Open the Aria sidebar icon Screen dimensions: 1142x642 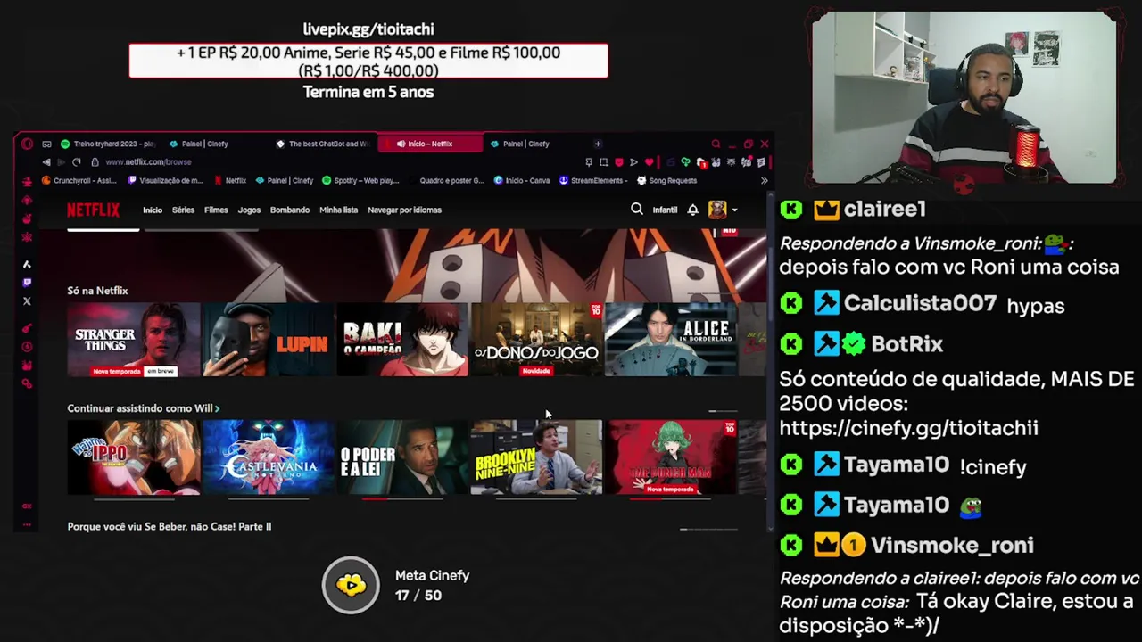click(27, 264)
